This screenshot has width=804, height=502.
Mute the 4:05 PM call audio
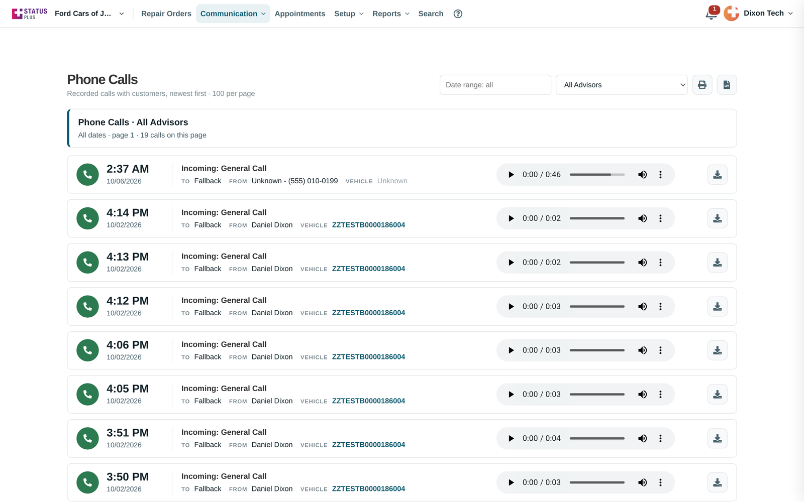click(x=642, y=395)
